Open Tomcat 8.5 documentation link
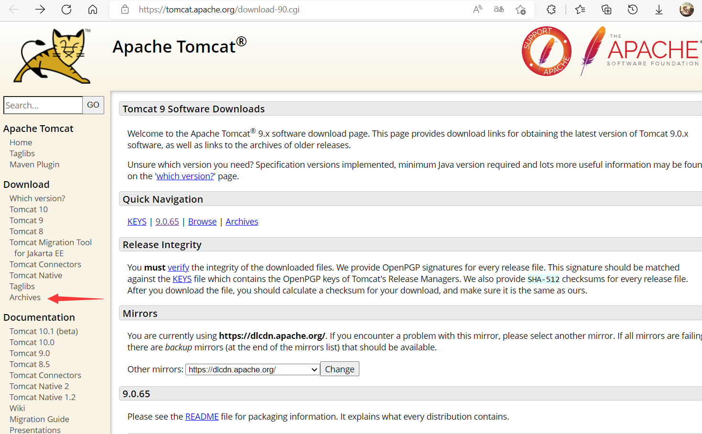702x434 pixels. click(30, 364)
